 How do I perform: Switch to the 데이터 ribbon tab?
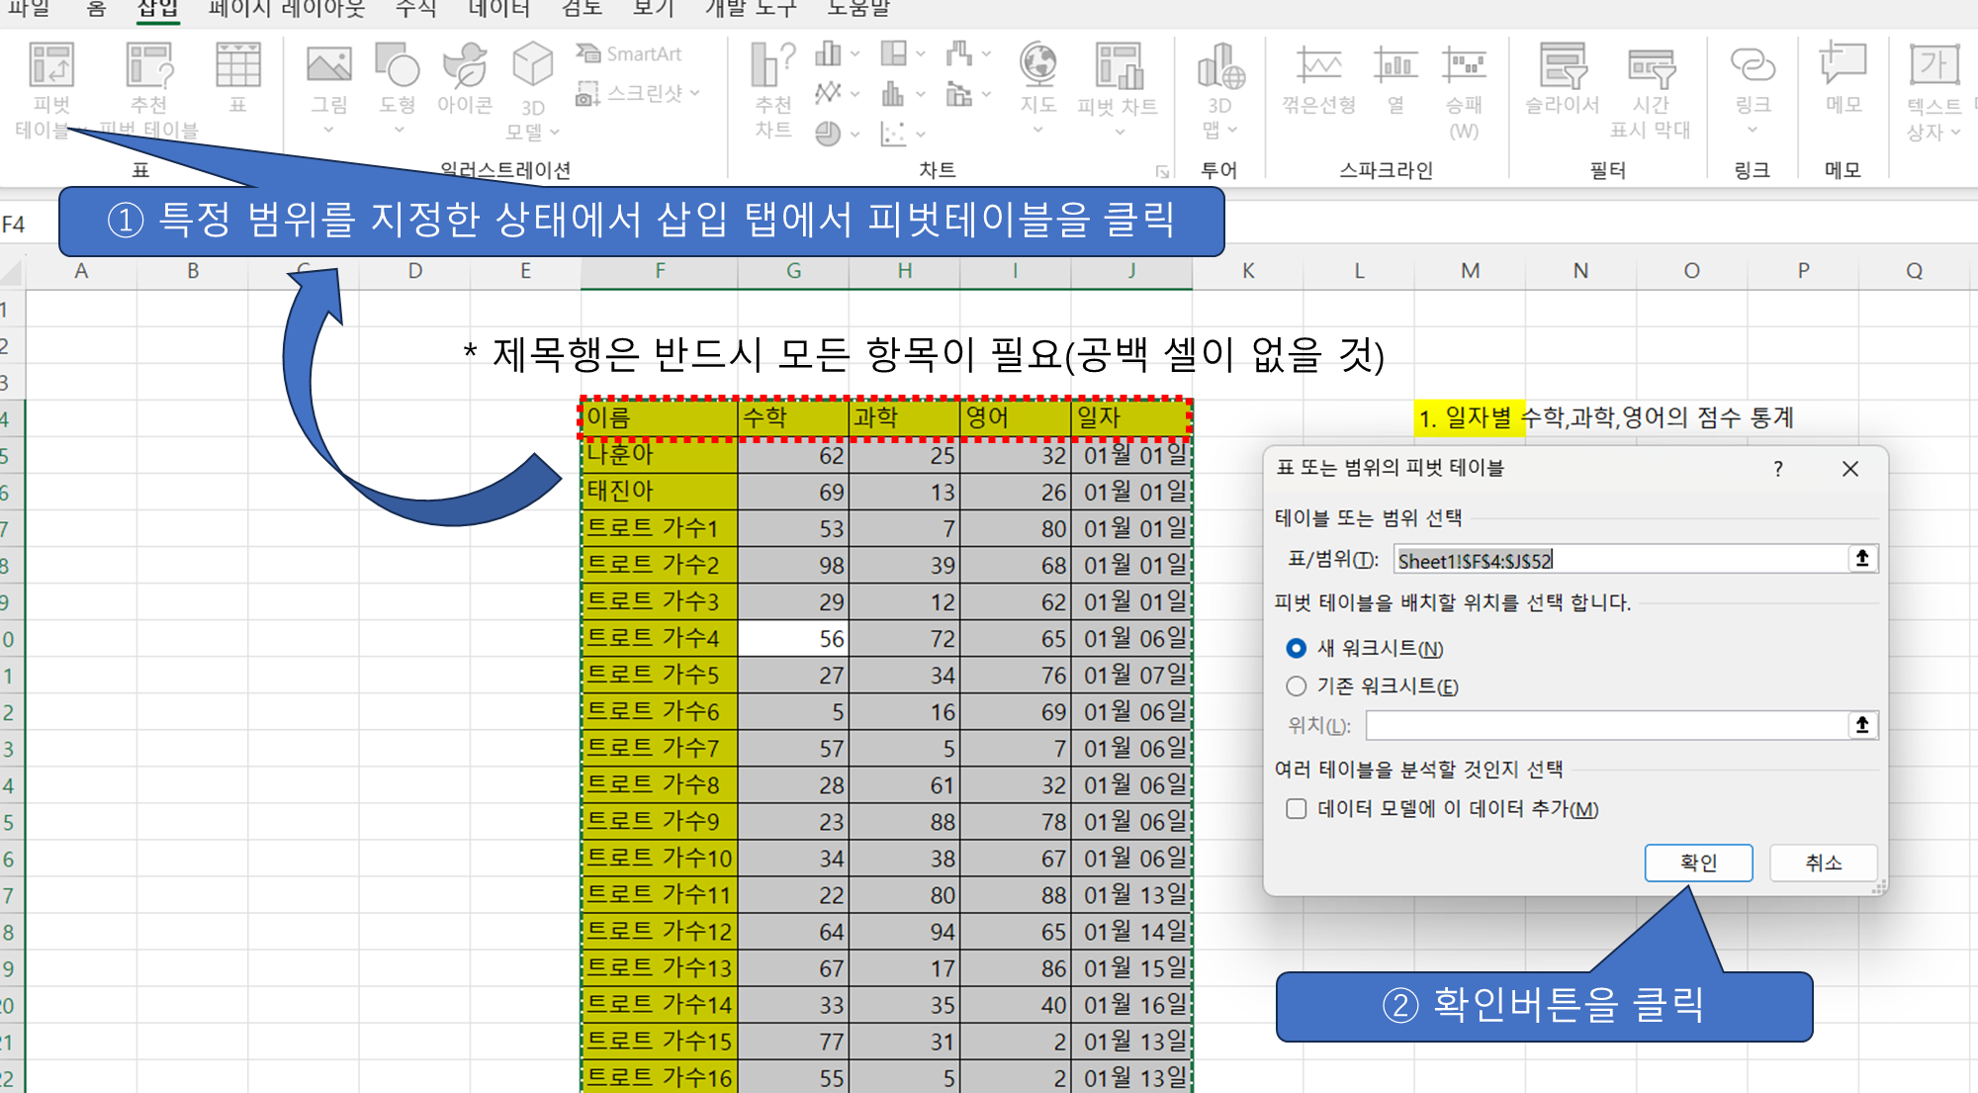pyautogui.click(x=498, y=9)
